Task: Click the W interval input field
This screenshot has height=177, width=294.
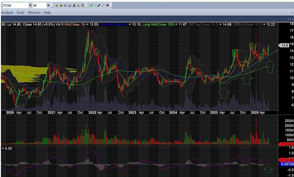Action: click(x=40, y=6)
